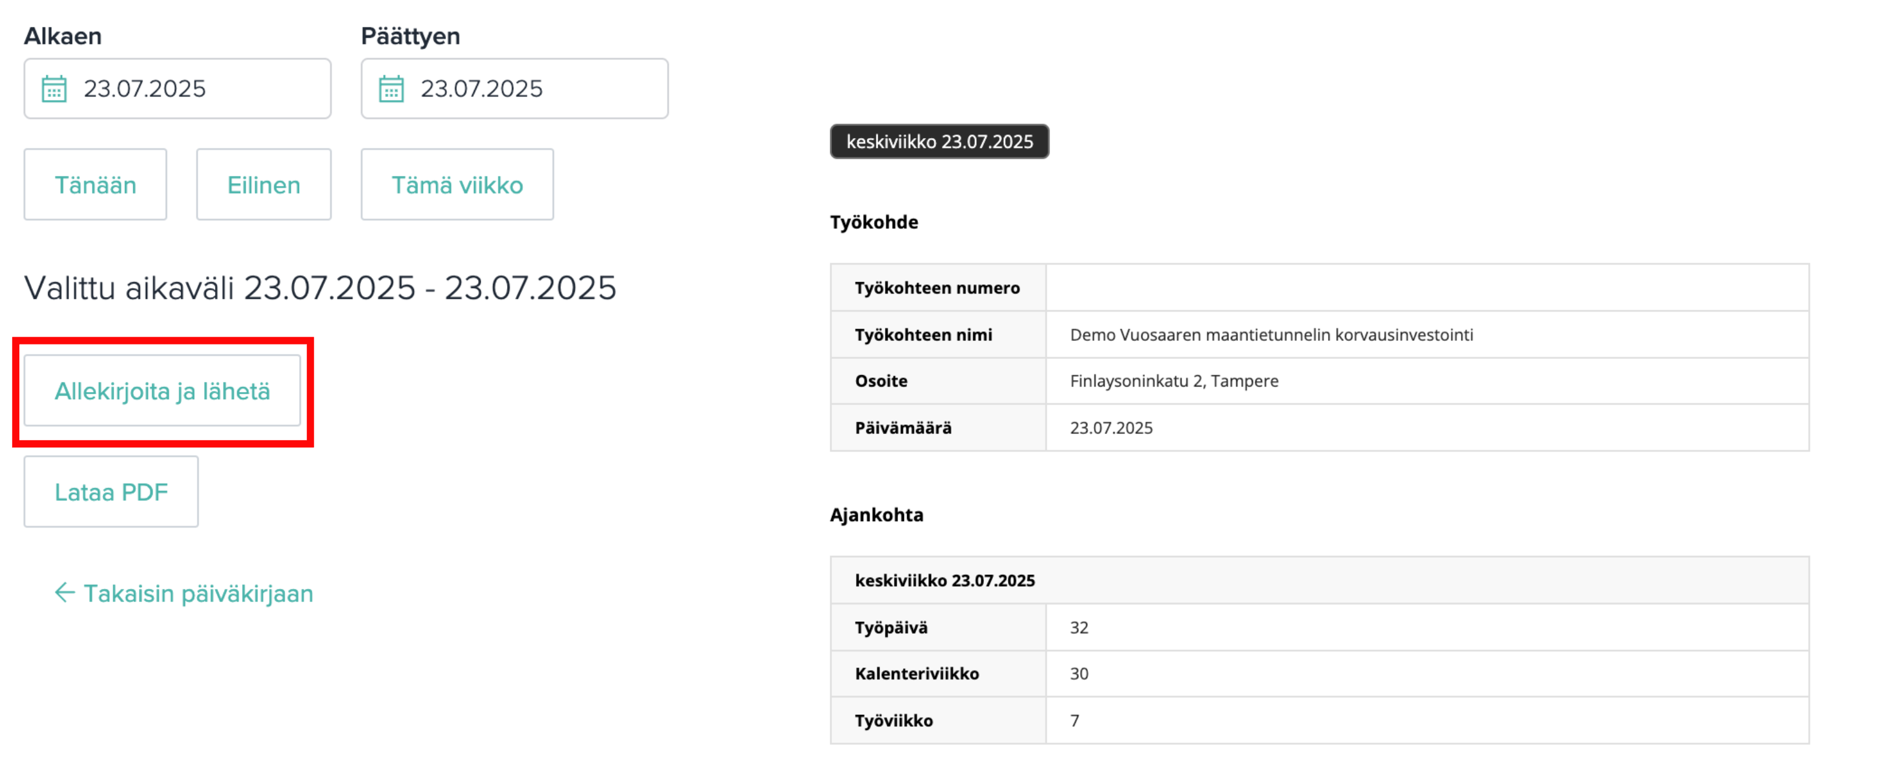Select the Tänään quick range button
Viewport: 1882px width, 766px height.
click(x=95, y=185)
